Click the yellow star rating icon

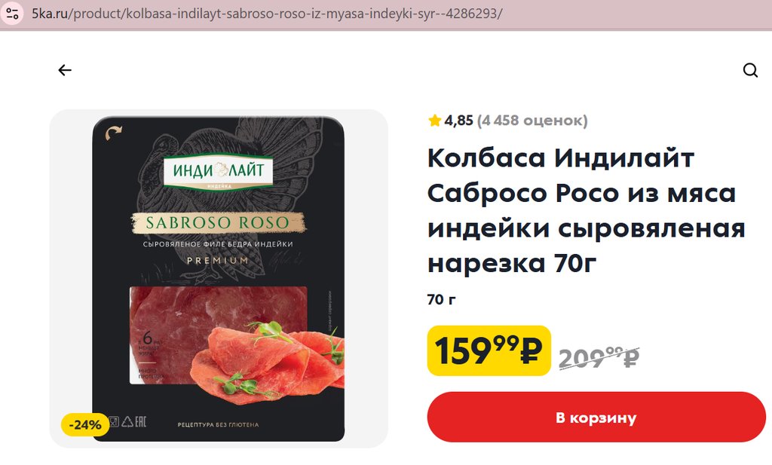[435, 121]
